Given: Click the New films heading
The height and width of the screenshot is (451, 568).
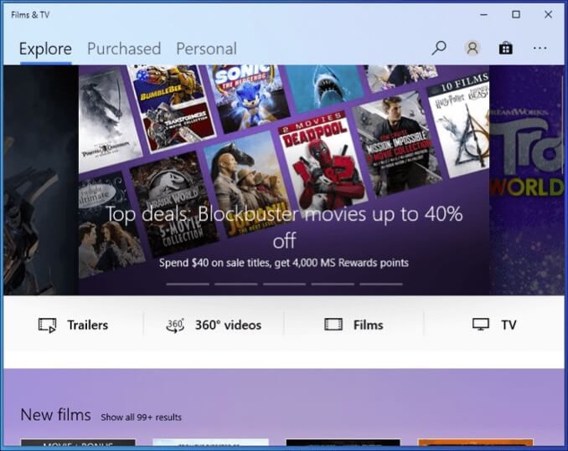Looking at the screenshot, I should (x=55, y=414).
